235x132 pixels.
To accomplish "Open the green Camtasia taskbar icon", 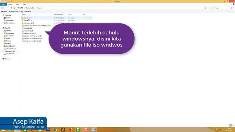I will [78, 129].
